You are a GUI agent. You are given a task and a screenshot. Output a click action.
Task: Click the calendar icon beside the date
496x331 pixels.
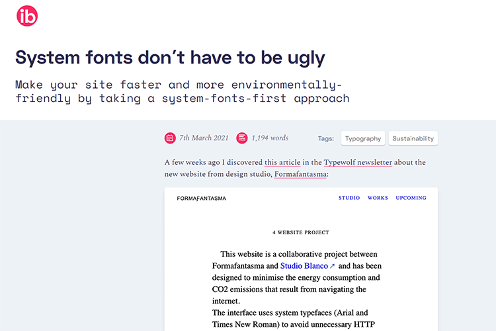[170, 138]
